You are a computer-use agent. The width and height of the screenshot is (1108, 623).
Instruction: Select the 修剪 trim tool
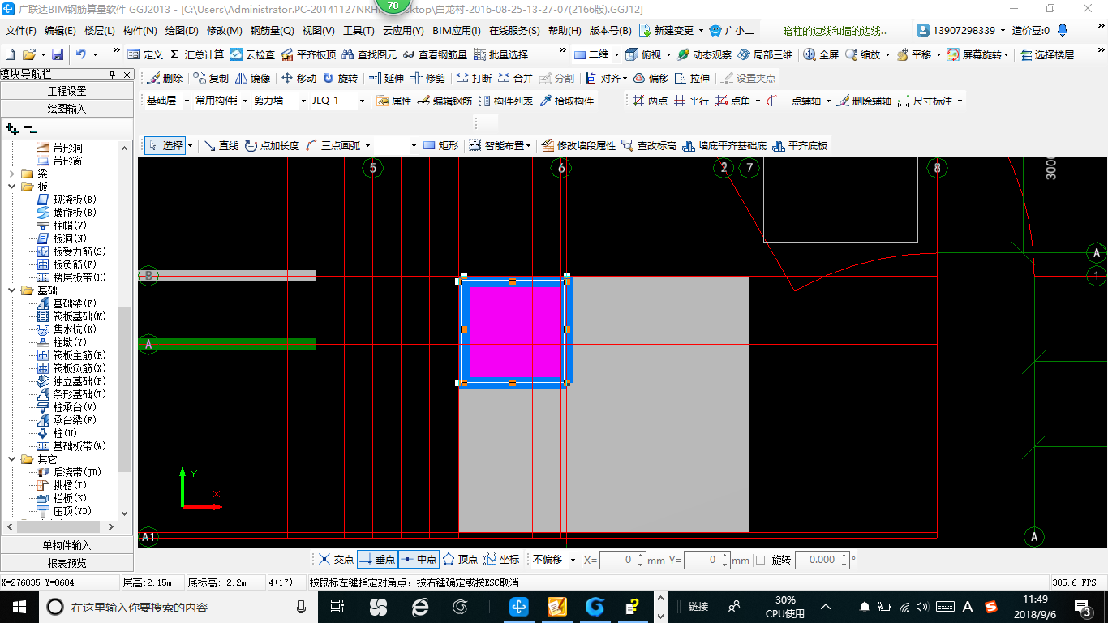[x=427, y=79]
